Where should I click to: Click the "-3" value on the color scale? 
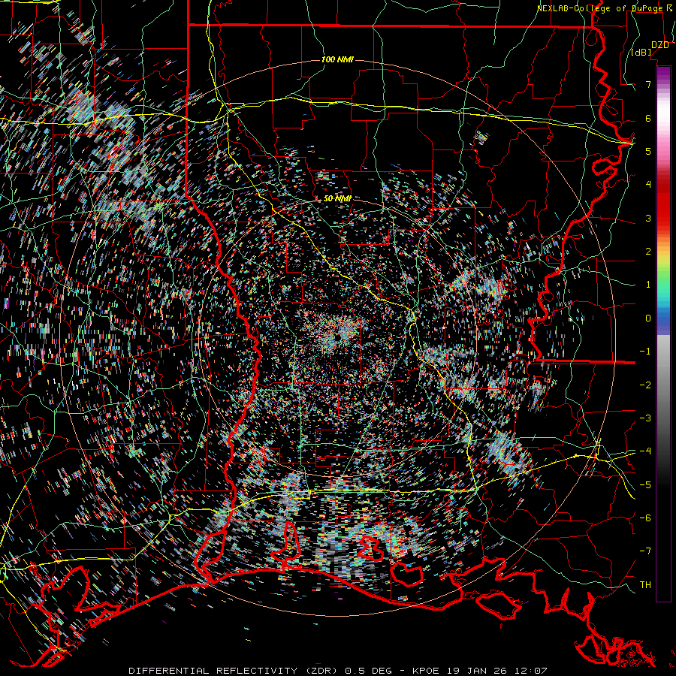[645, 418]
